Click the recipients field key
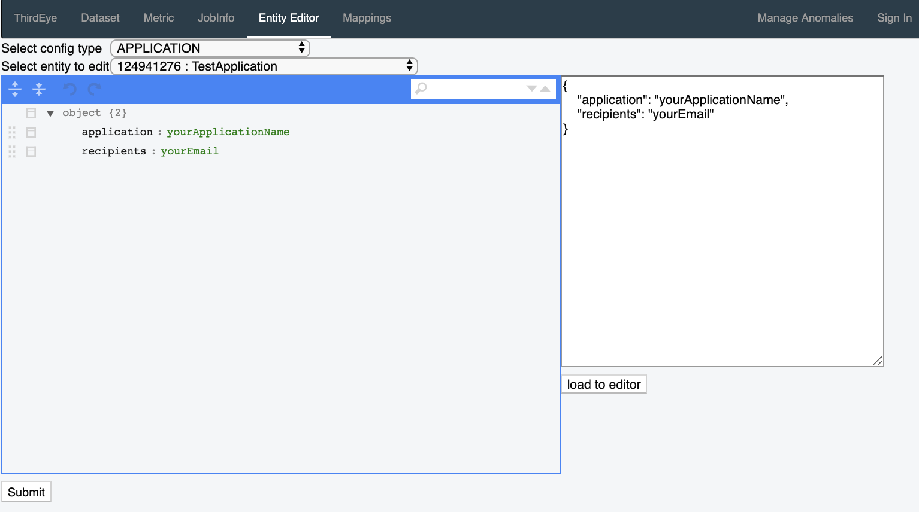919x512 pixels. 114,151
